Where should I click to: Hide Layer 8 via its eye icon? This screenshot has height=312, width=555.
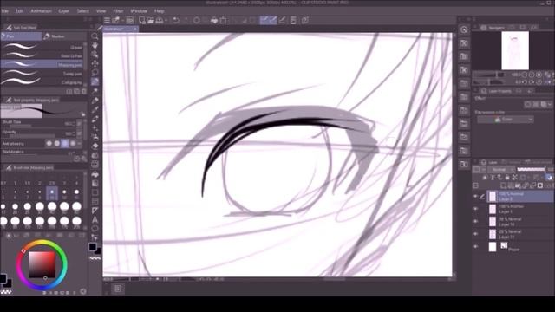476,197
